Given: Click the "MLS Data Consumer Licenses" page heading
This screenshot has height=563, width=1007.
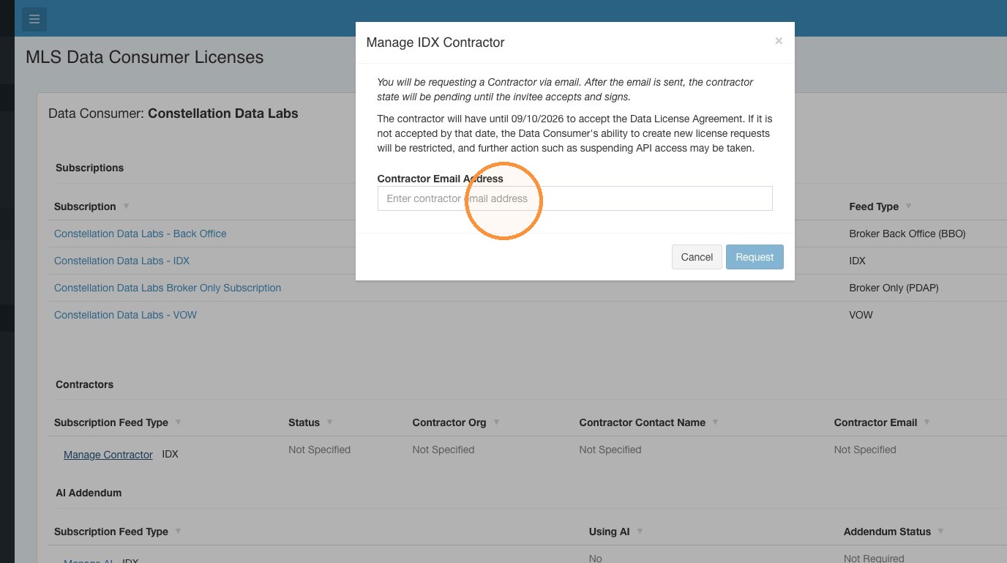Looking at the screenshot, I should (145, 57).
